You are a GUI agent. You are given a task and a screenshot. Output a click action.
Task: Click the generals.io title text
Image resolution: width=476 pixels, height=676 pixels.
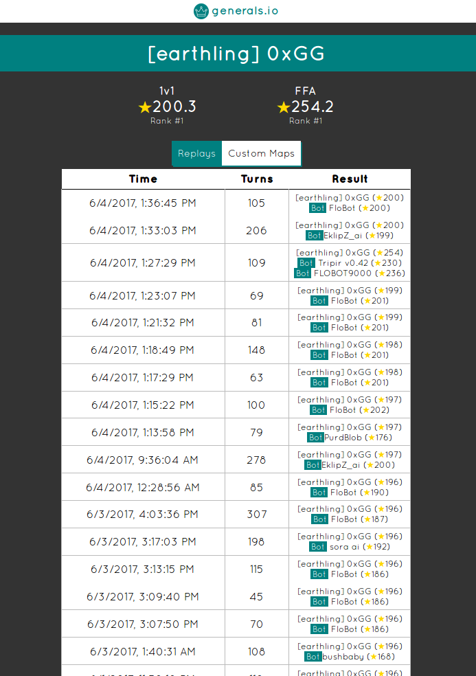[245, 11]
